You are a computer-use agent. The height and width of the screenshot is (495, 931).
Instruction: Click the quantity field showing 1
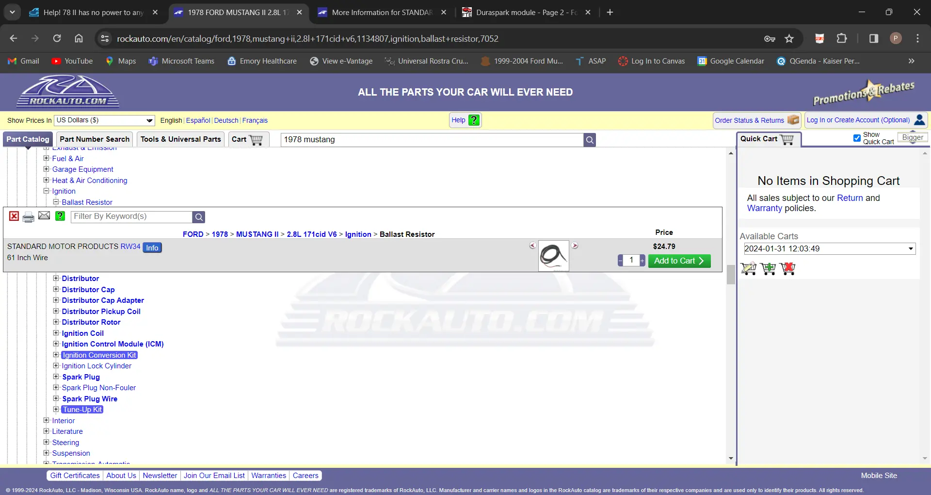pos(631,261)
